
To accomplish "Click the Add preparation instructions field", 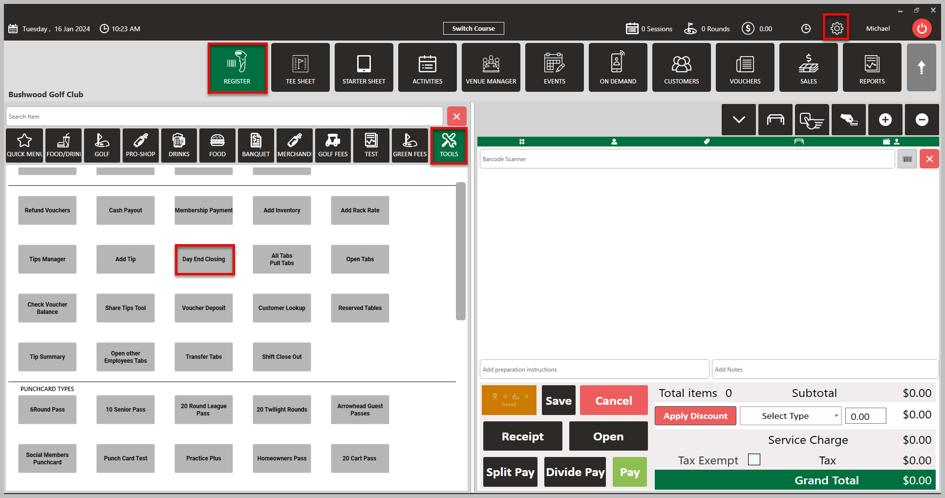I will click(x=594, y=369).
